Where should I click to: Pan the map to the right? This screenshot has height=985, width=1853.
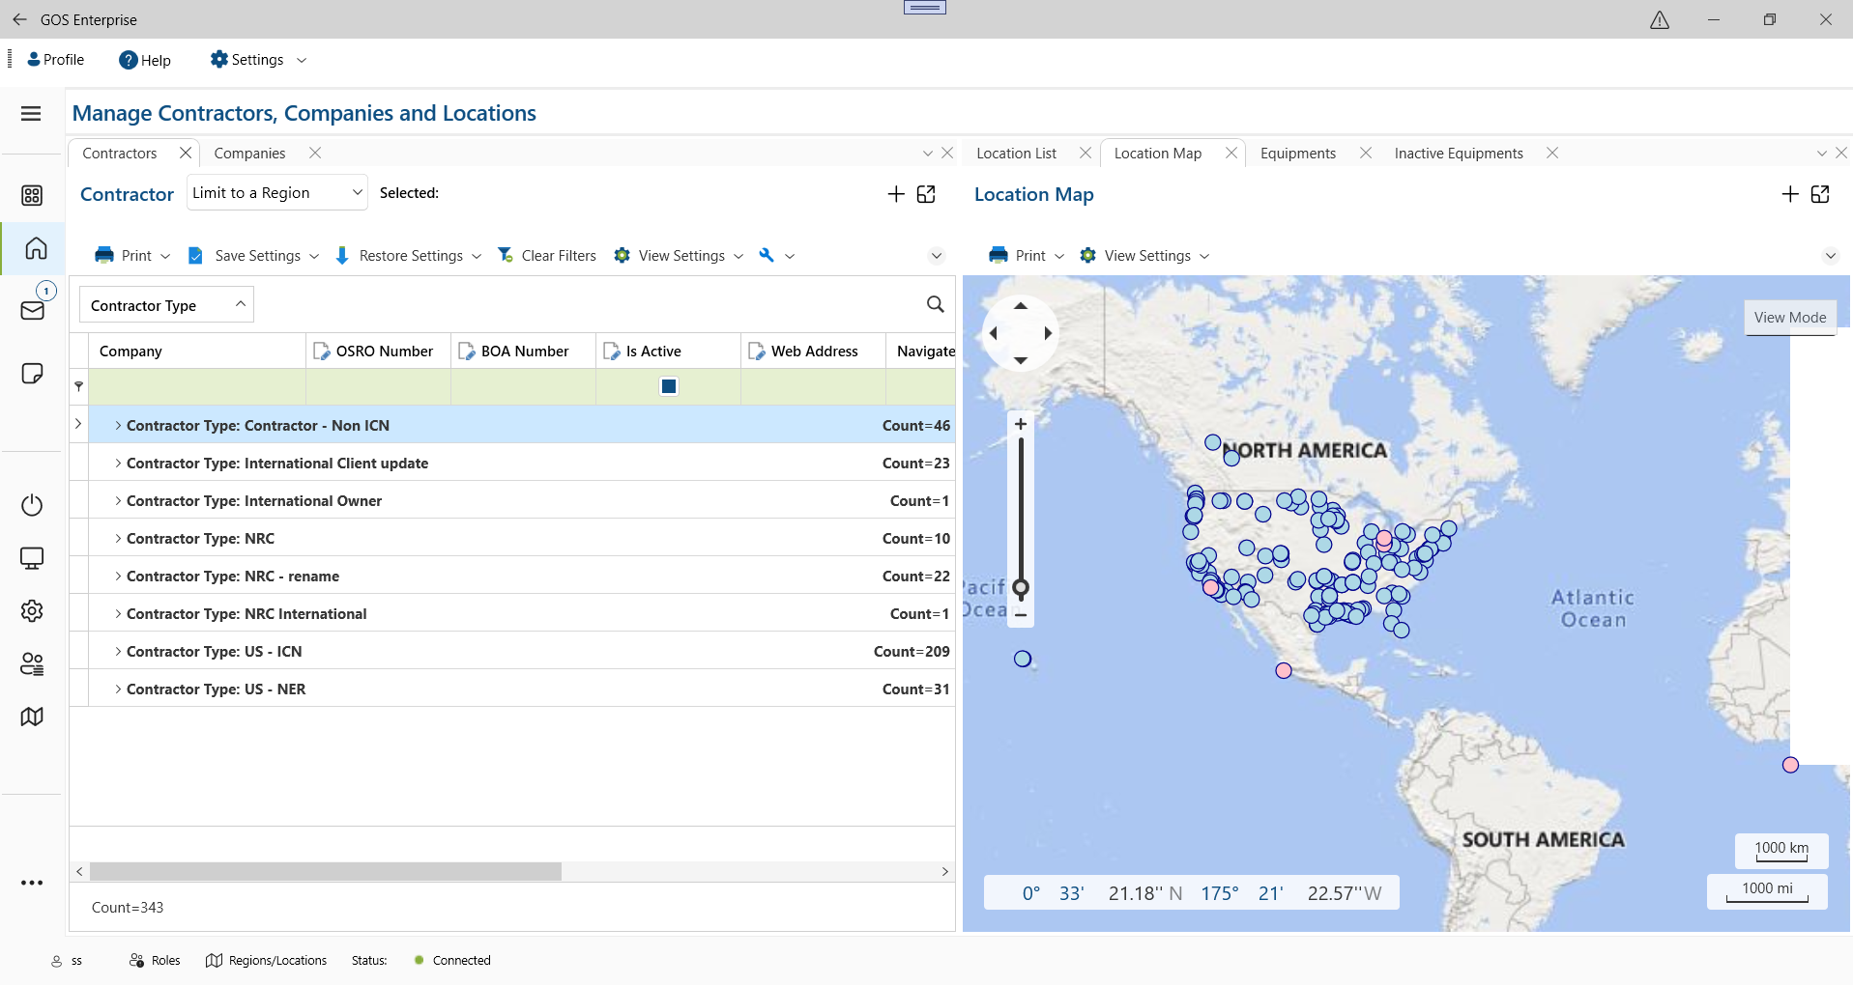1048,333
